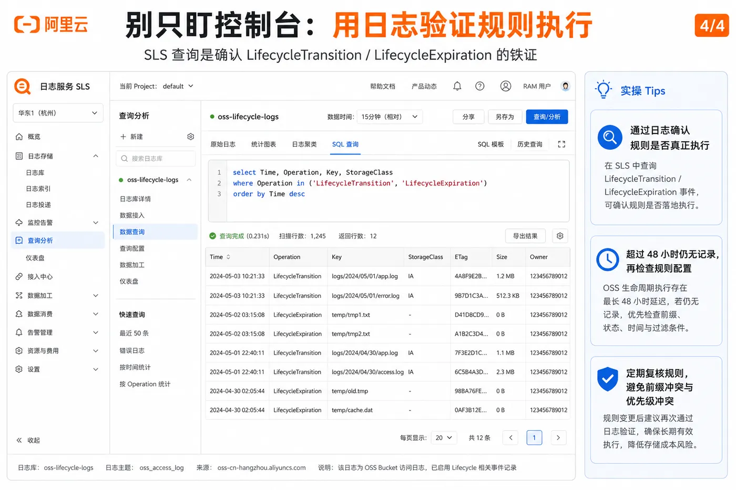Open the 华东1（杭州）region dropdown

pyautogui.click(x=58, y=113)
